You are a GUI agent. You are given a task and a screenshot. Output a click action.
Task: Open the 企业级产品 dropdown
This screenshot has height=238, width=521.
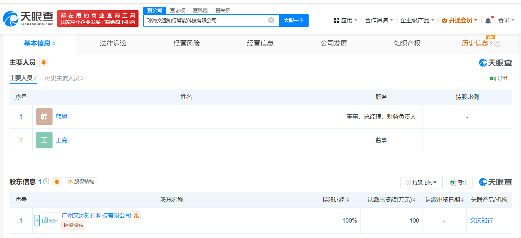[417, 21]
